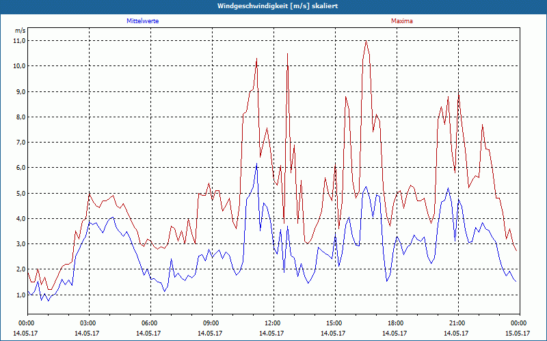Click the Mittelwerte legend label
The width and height of the screenshot is (547, 341).
click(x=142, y=21)
